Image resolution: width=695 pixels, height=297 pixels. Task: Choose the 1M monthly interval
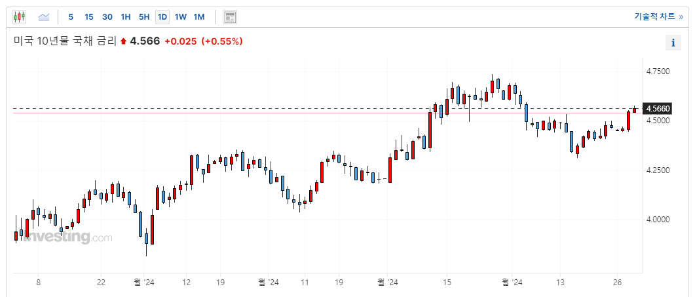pyautogui.click(x=199, y=17)
